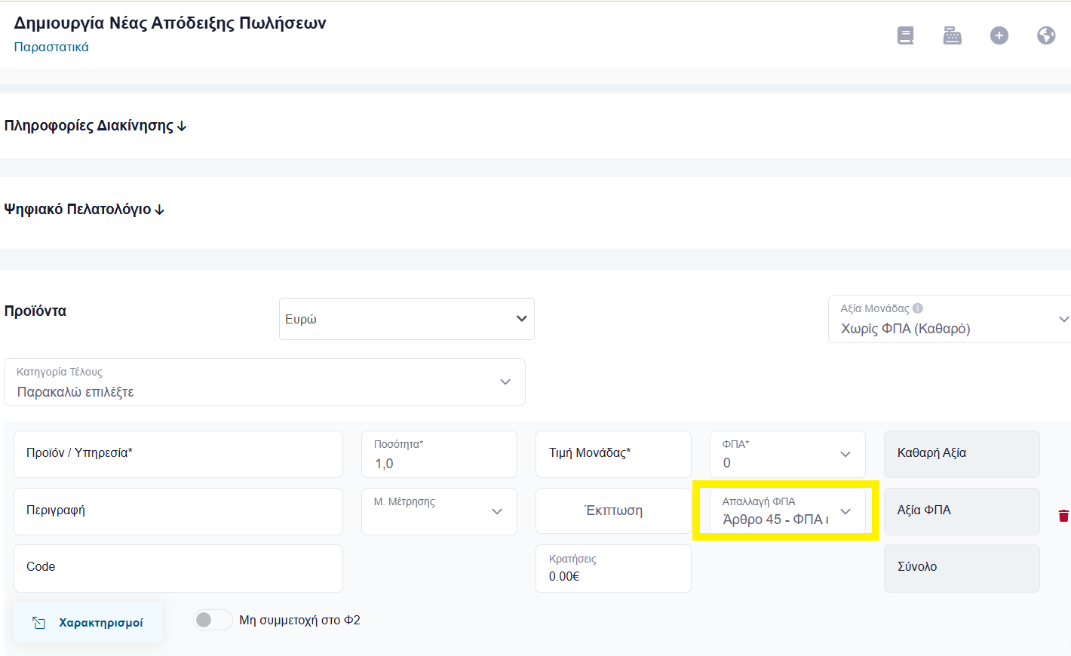Click the Σύνολο field
The width and height of the screenshot is (1071, 656).
[962, 569]
